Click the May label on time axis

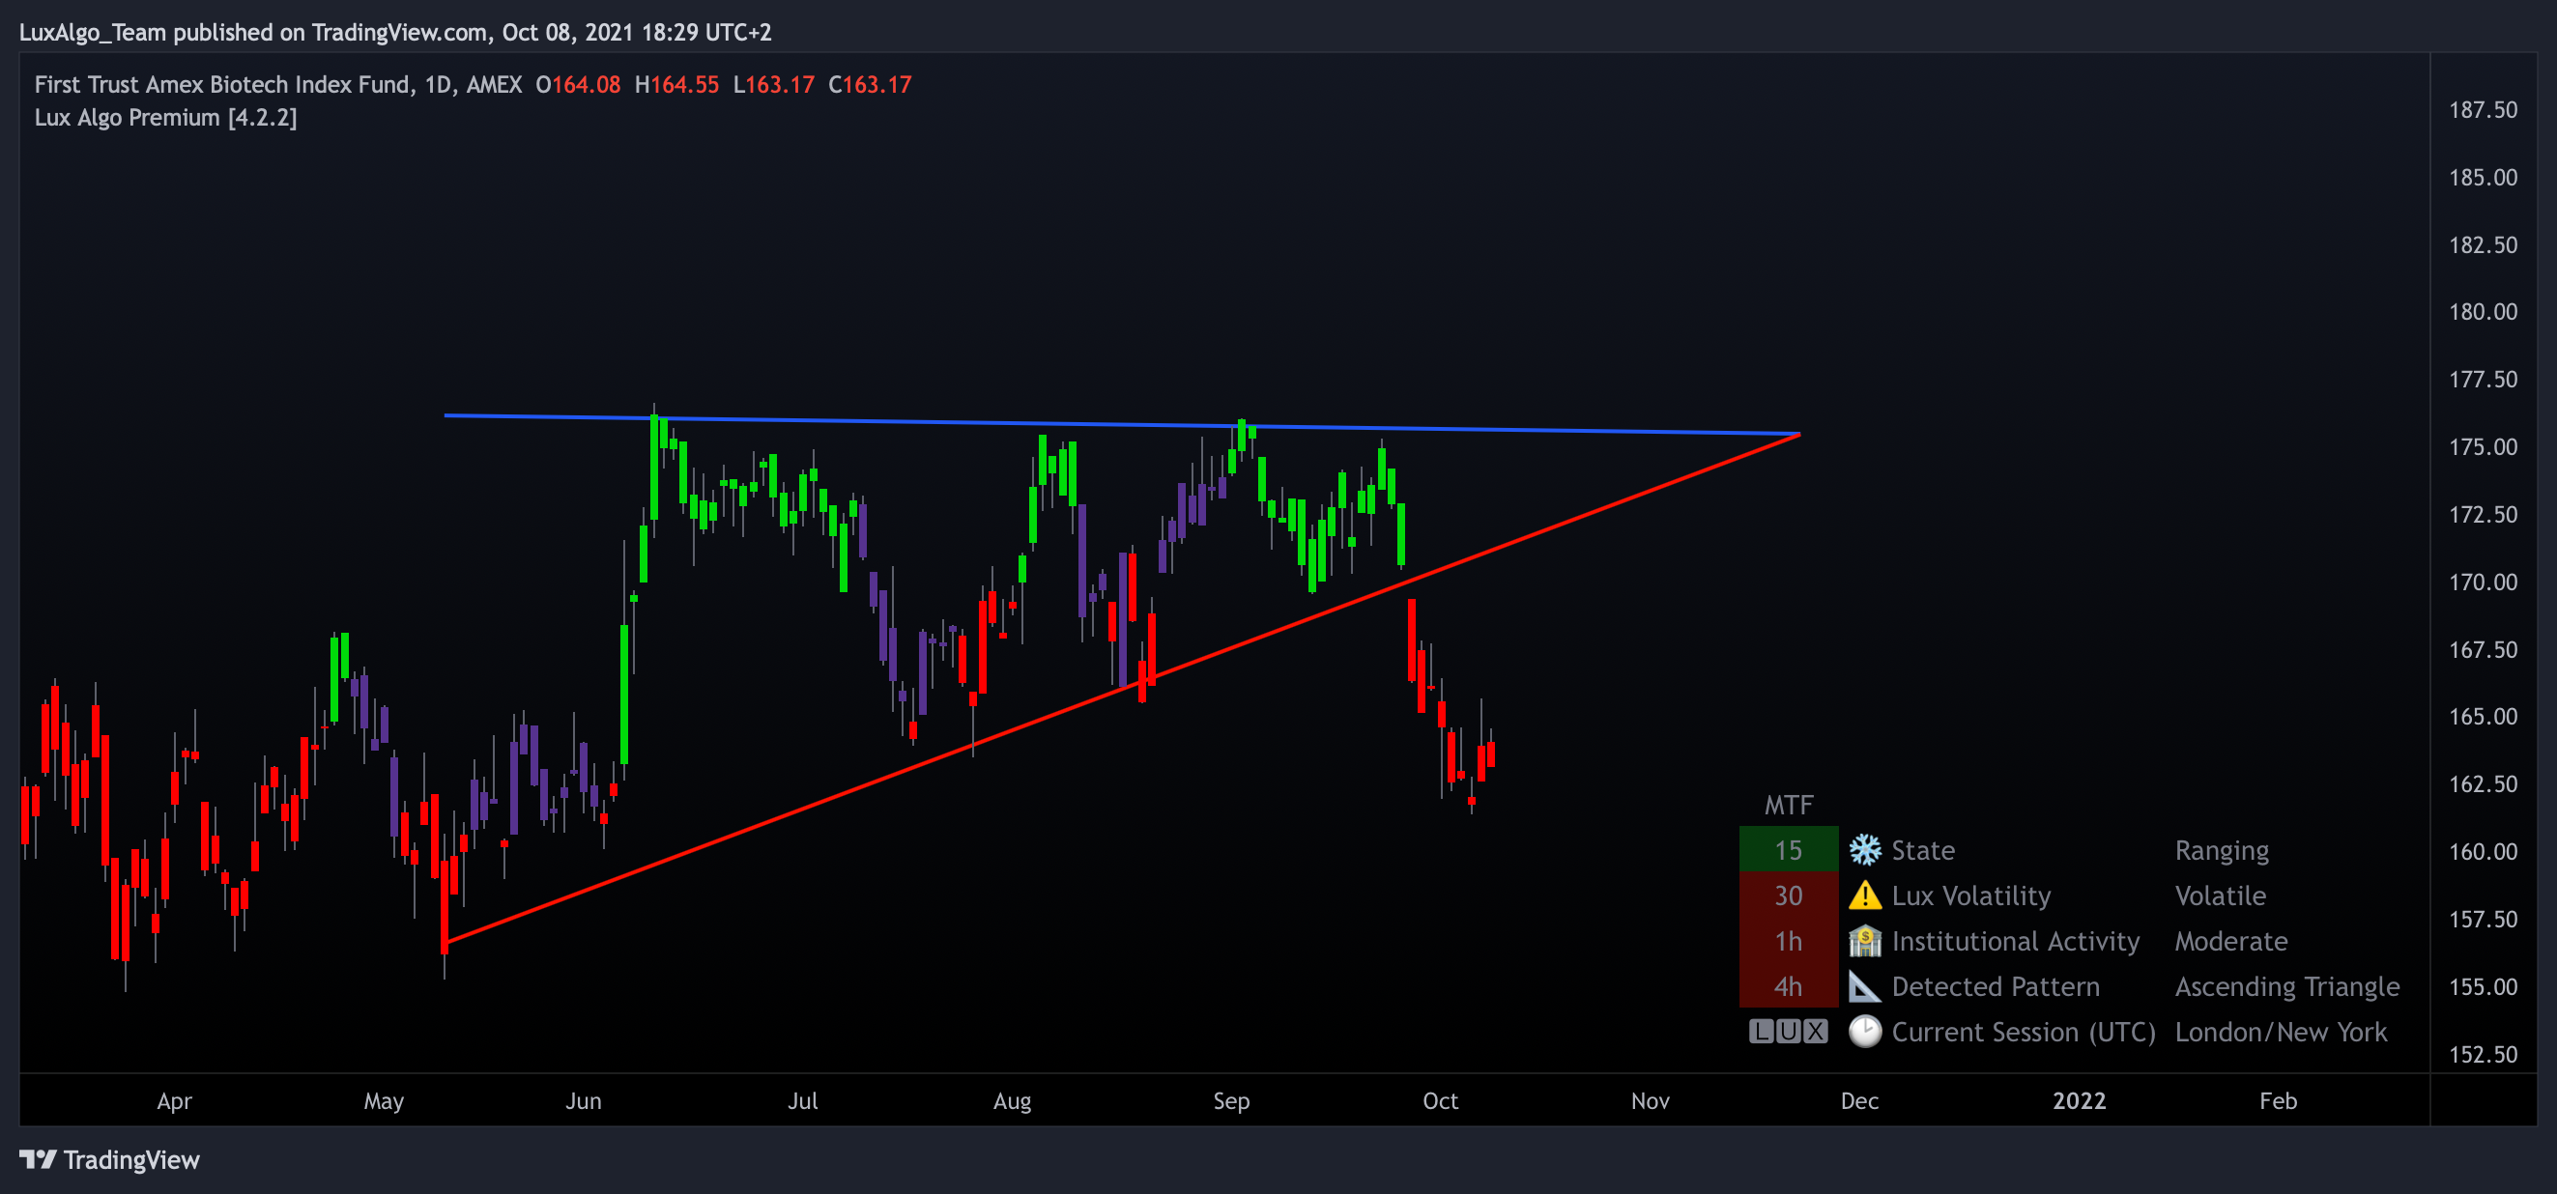pyautogui.click(x=383, y=1100)
